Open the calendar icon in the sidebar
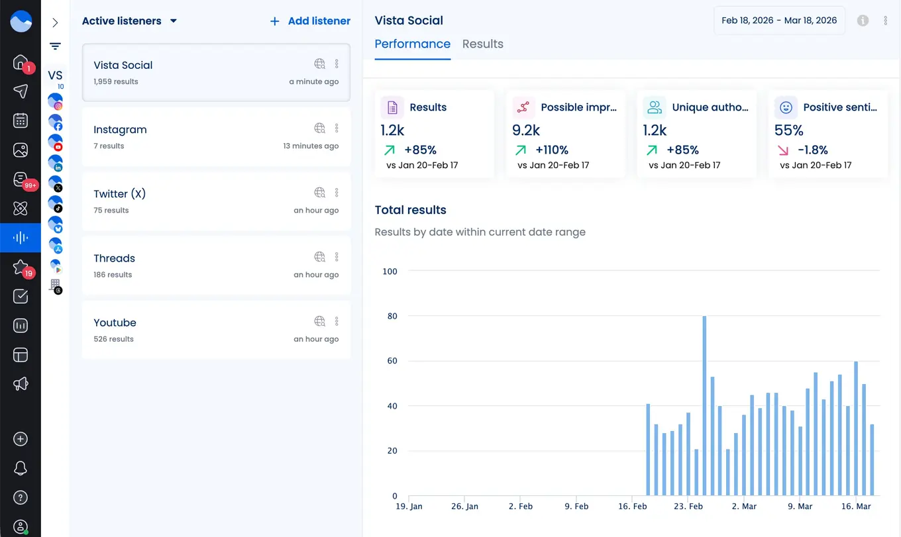The height and width of the screenshot is (537, 901). tap(21, 121)
